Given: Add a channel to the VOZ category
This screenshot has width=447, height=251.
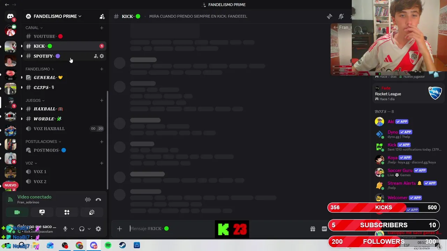Looking at the screenshot, I should pos(102,163).
